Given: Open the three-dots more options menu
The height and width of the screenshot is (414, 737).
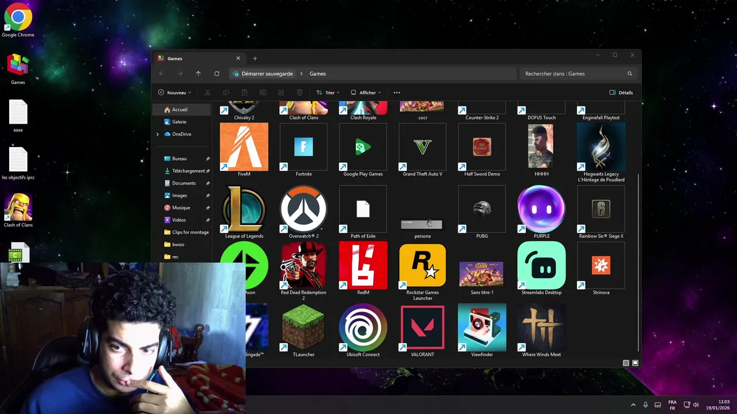Looking at the screenshot, I should pyautogui.click(x=397, y=93).
